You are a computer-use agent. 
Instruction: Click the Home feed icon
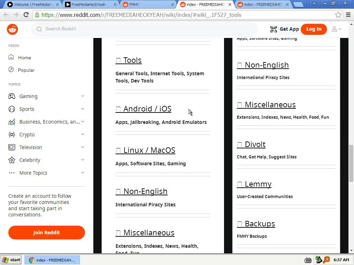pyautogui.click(x=11, y=57)
